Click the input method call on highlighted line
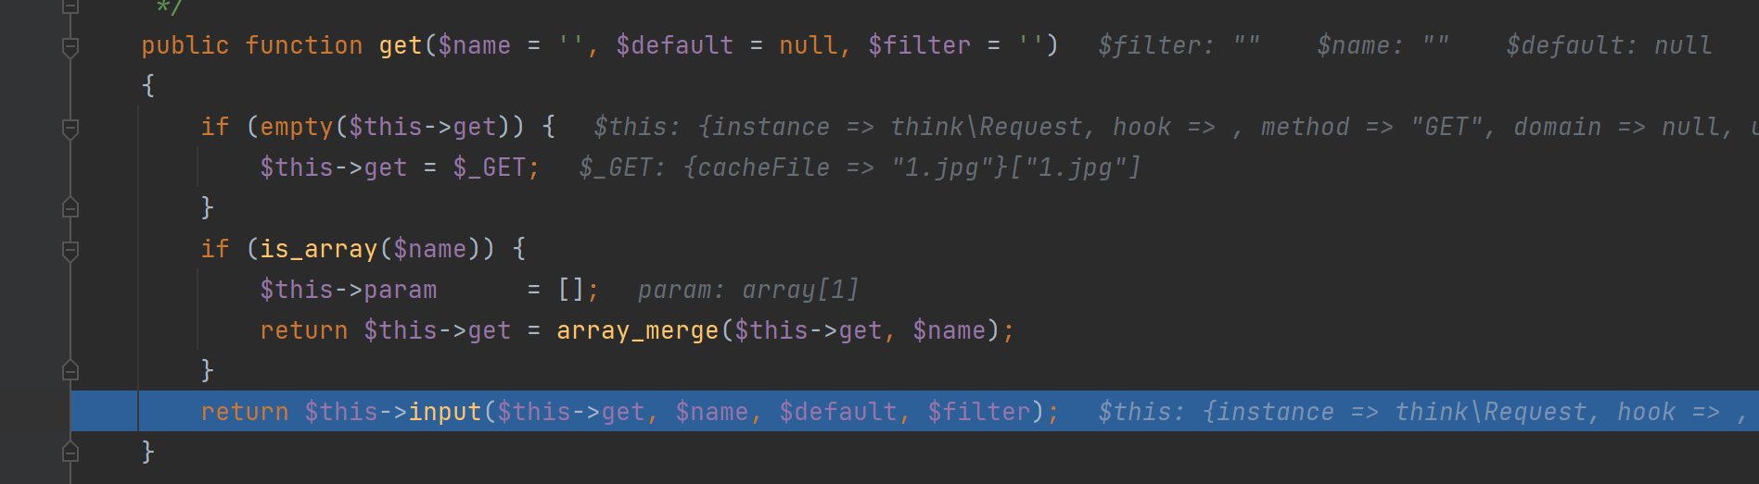1759x484 pixels. click(x=444, y=412)
